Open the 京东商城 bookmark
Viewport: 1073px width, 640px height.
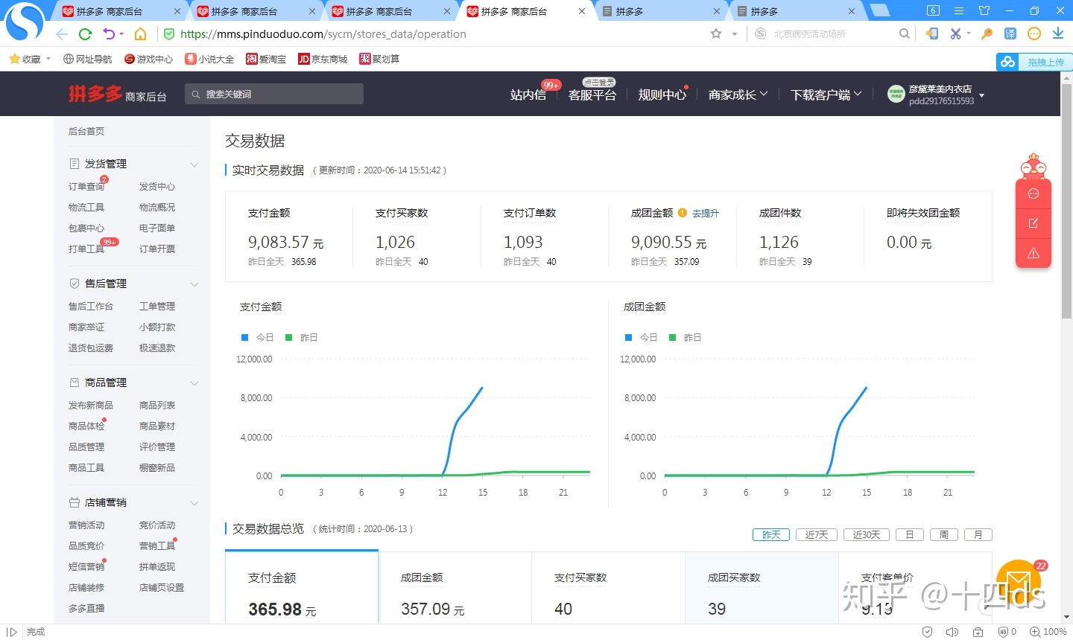point(323,59)
